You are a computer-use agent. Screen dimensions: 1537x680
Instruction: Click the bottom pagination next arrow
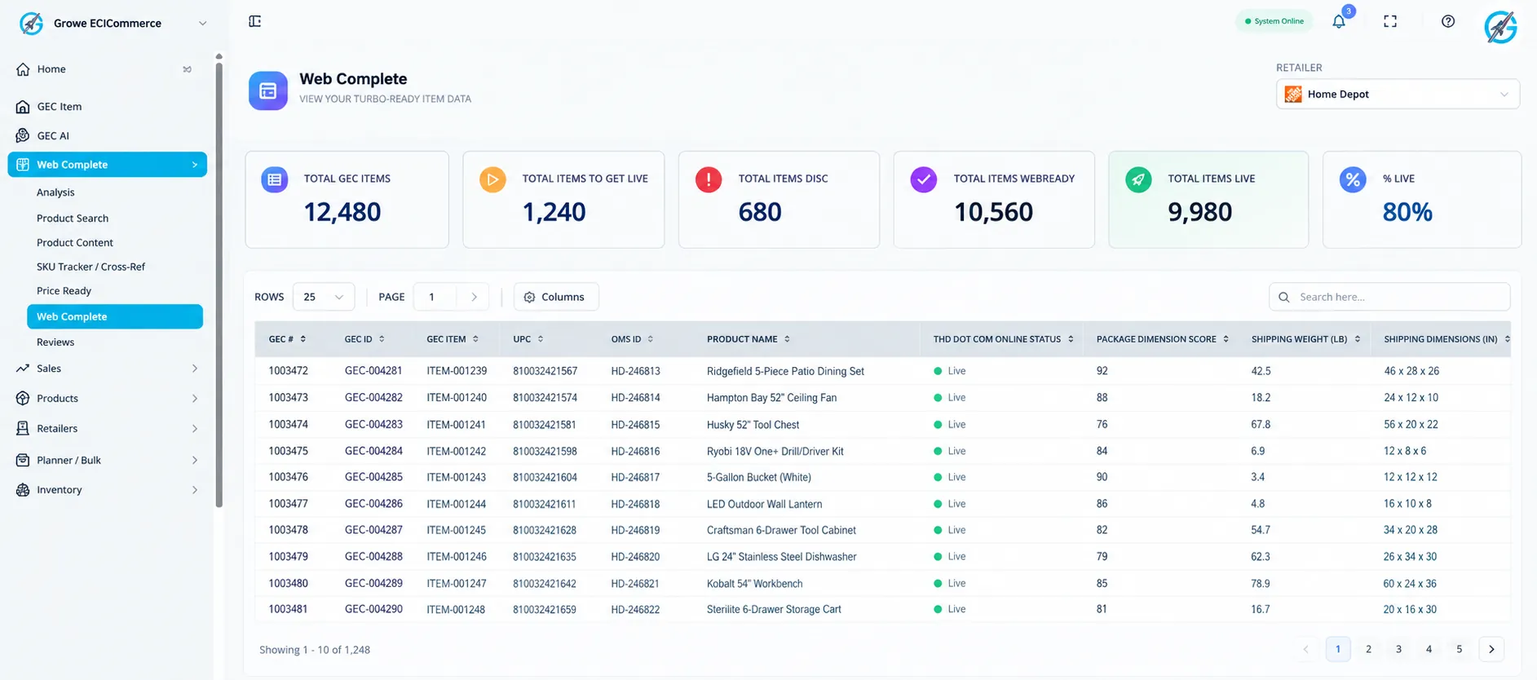pyautogui.click(x=1491, y=650)
